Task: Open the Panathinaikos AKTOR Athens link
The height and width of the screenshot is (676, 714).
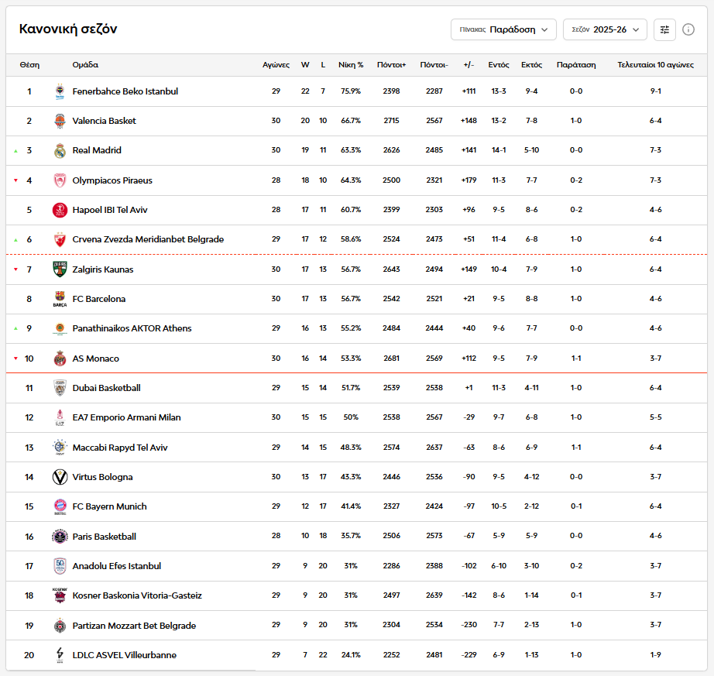Action: coord(132,328)
